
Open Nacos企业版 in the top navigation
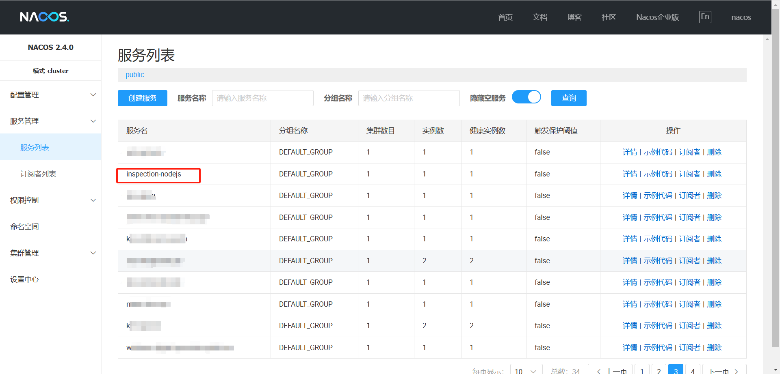coord(657,17)
